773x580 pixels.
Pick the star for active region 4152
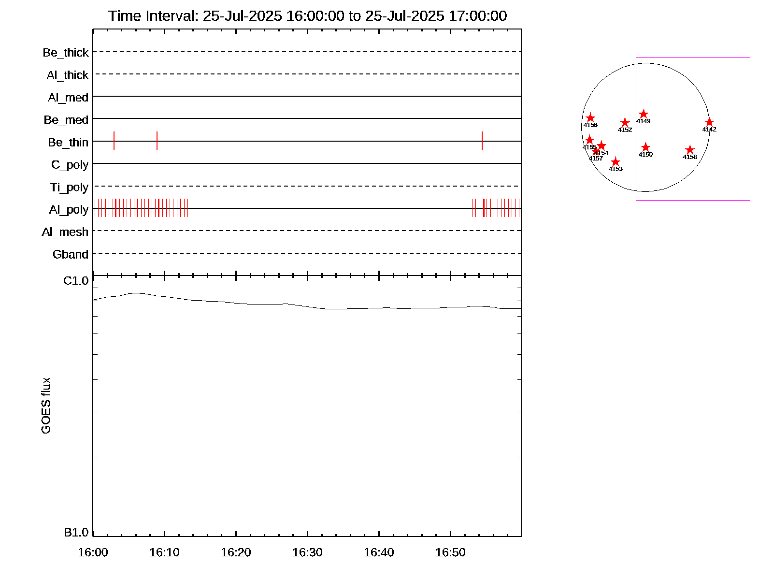point(625,123)
